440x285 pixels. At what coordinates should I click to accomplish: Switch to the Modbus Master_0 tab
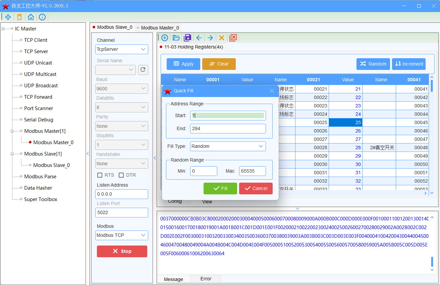[x=158, y=28]
